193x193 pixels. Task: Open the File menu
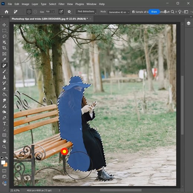tap(10, 4)
